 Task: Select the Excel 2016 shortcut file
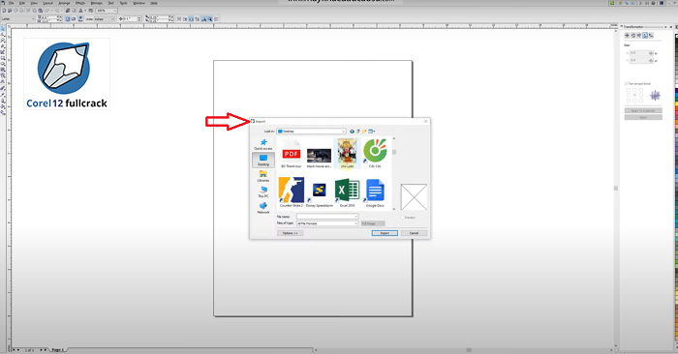click(x=347, y=193)
